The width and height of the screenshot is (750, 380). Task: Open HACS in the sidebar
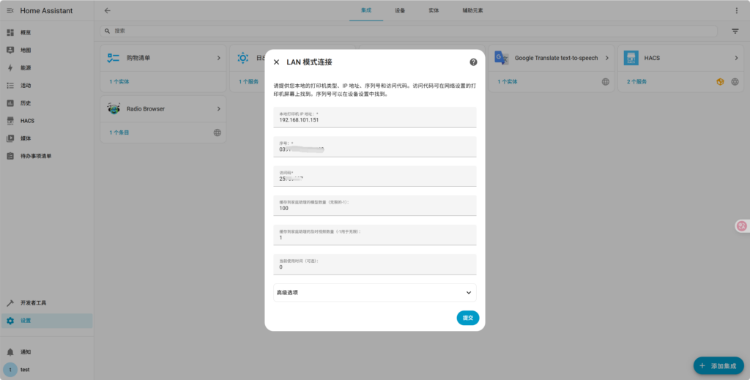click(27, 121)
